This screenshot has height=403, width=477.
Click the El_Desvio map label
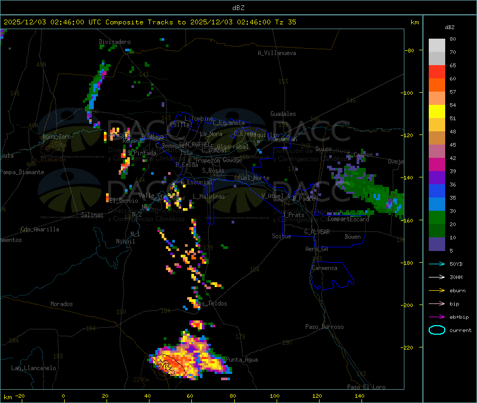(x=123, y=201)
